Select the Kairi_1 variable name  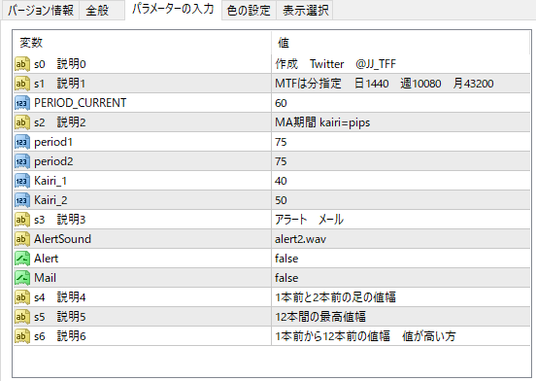(x=50, y=181)
